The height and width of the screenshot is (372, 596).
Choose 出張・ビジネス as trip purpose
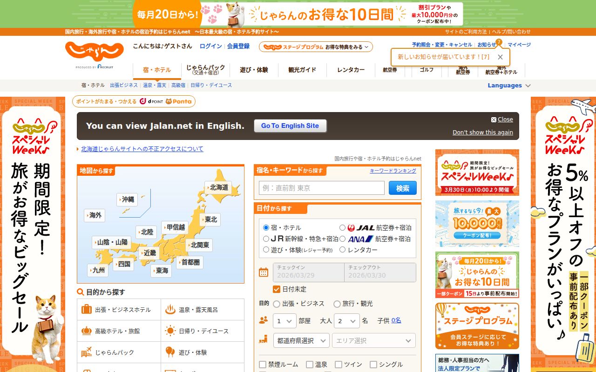pyautogui.click(x=277, y=304)
